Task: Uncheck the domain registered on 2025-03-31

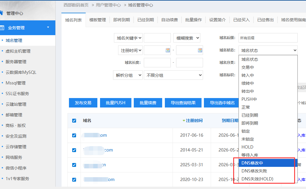Action: [x=74, y=165]
